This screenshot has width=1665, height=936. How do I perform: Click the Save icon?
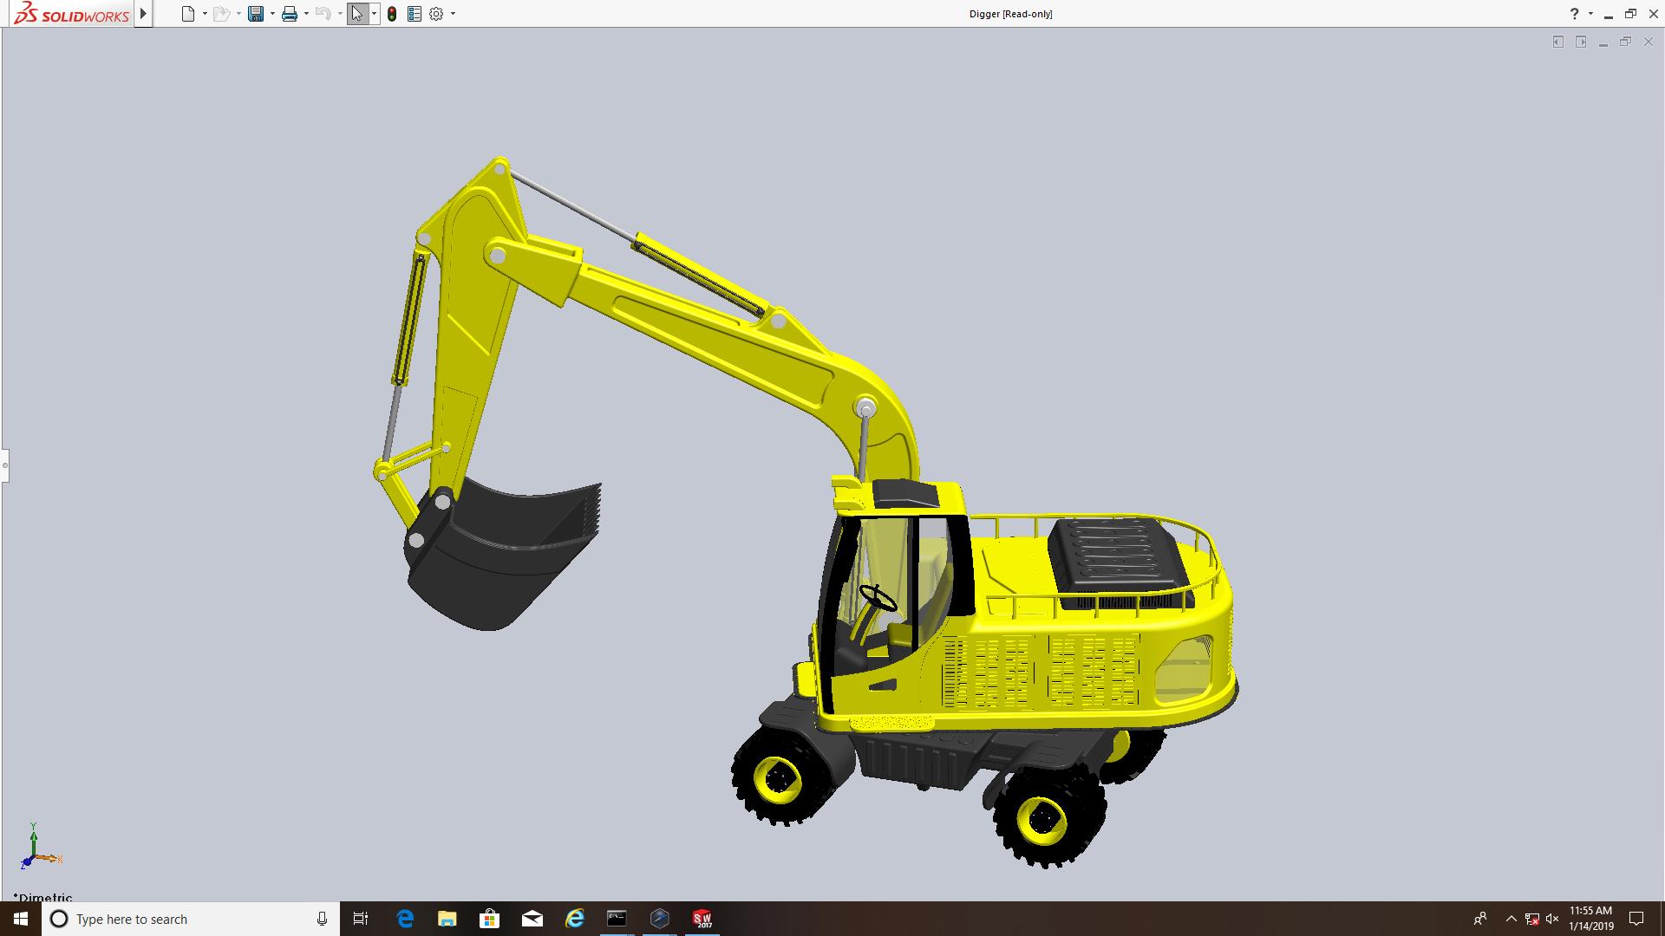tap(255, 14)
